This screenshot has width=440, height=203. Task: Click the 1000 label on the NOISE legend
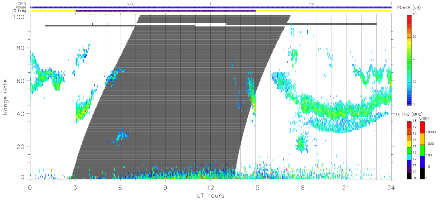[x=430, y=144]
